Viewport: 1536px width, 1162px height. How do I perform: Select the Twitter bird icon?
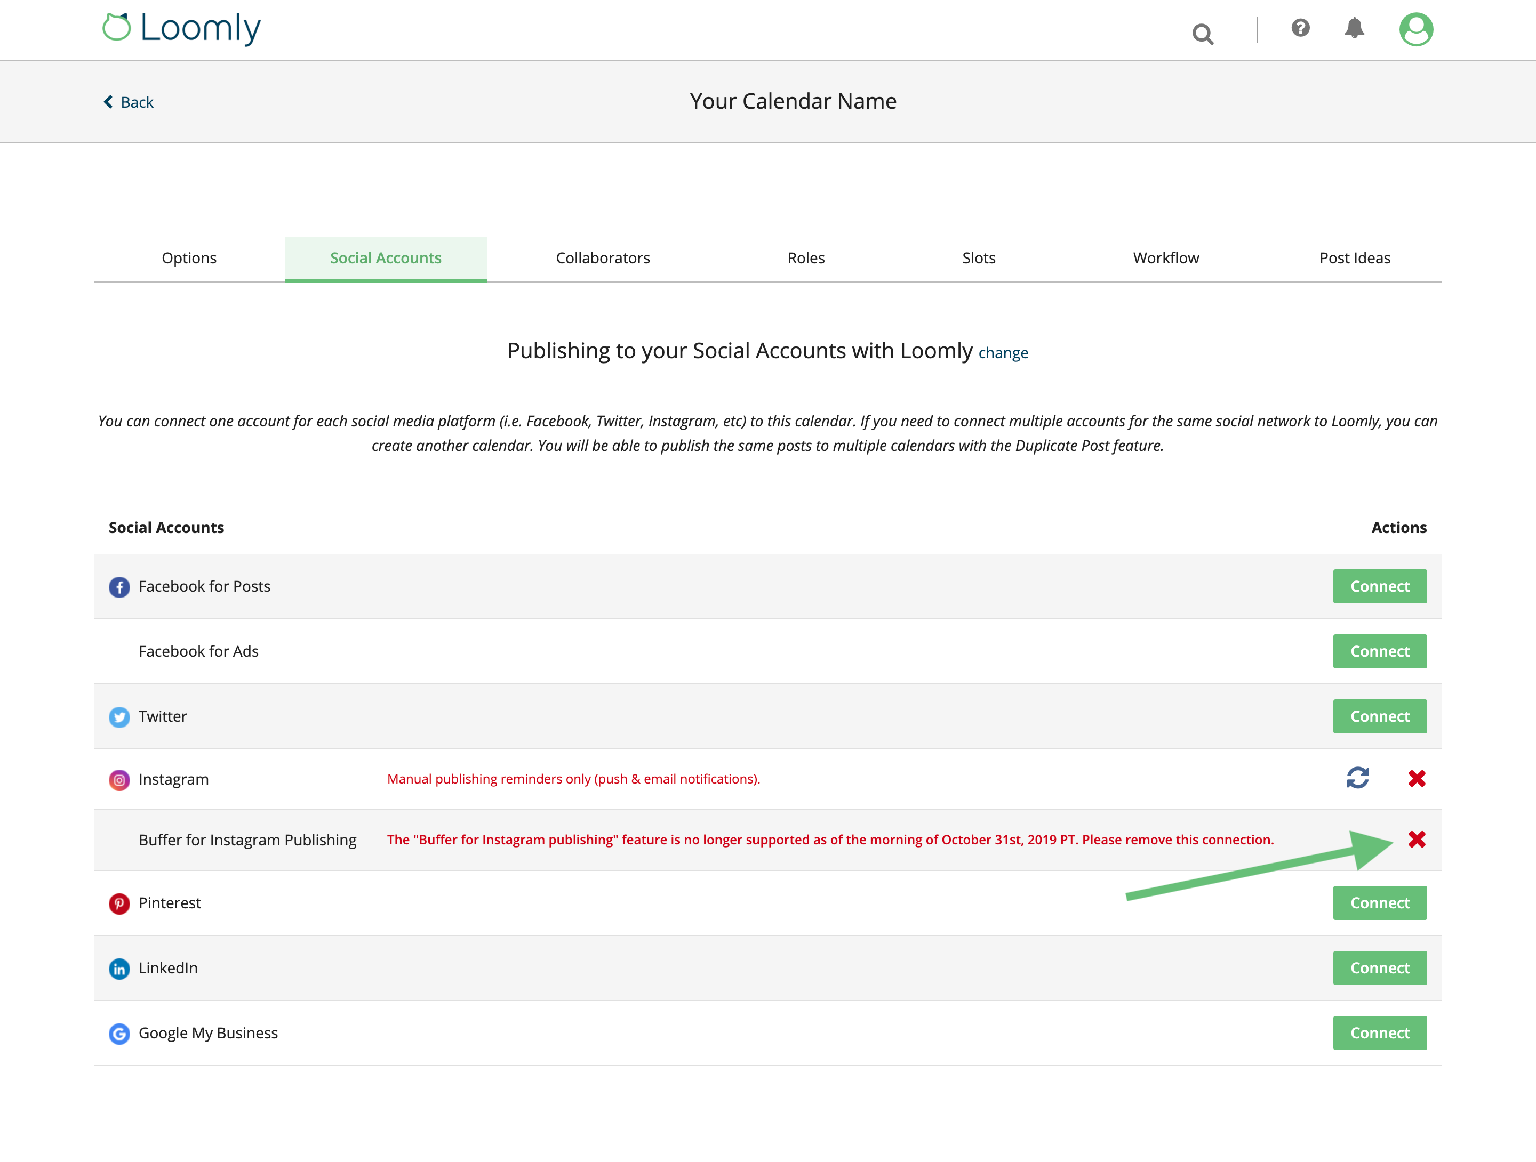[x=119, y=717]
